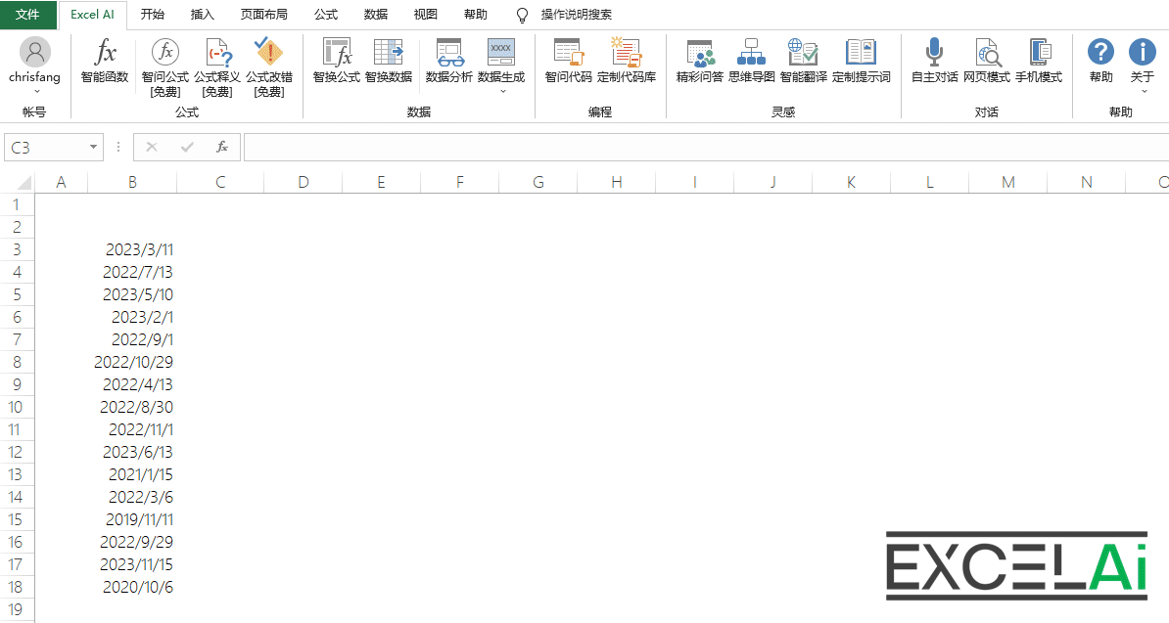The height and width of the screenshot is (623, 1169).
Task: Expand the Name Box dropdown arrow
Action: [x=93, y=147]
